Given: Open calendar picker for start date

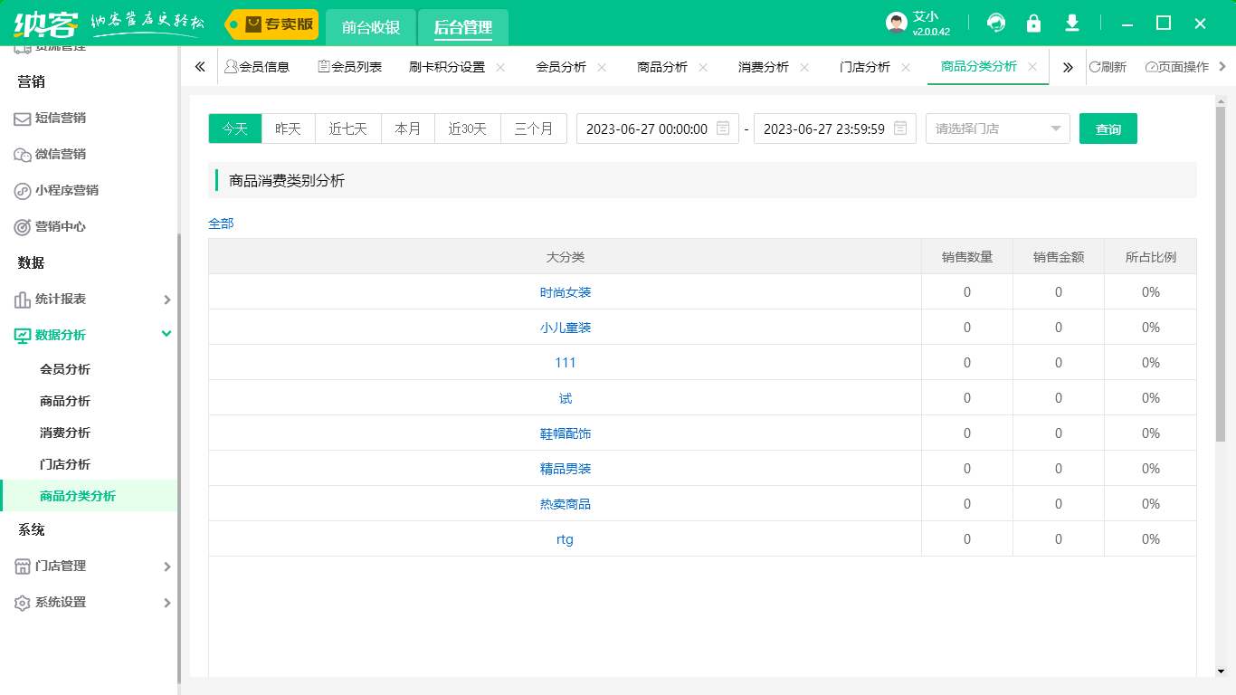Looking at the screenshot, I should pos(723,129).
